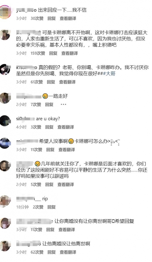Click avatar of the 一路走好 commenter
The height and width of the screenshot is (262, 152).
pos(5,98)
